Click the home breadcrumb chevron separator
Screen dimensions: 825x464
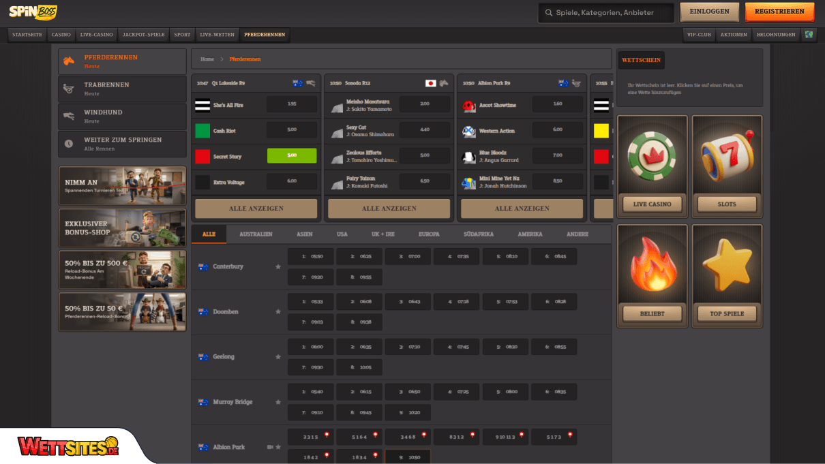tap(222, 59)
